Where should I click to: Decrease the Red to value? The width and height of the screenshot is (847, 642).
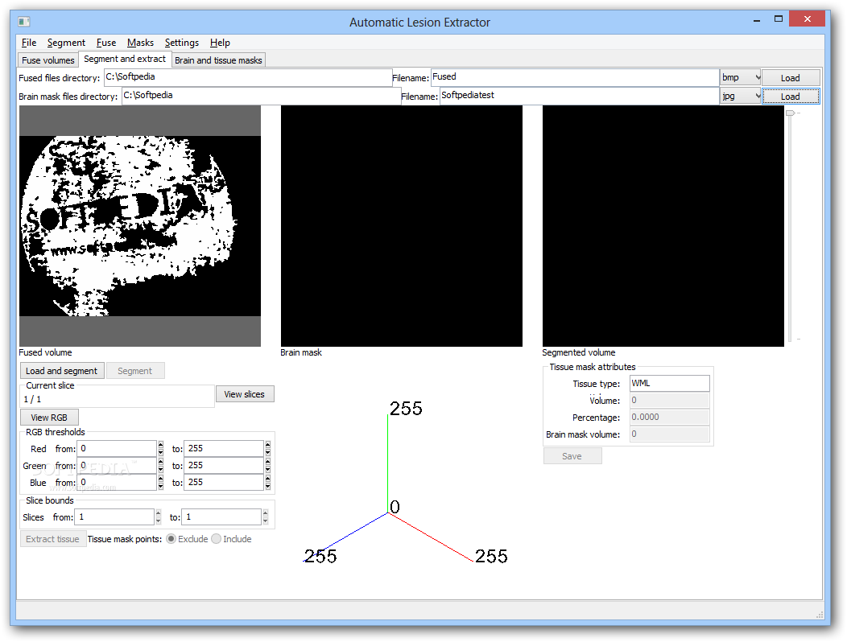click(x=268, y=452)
